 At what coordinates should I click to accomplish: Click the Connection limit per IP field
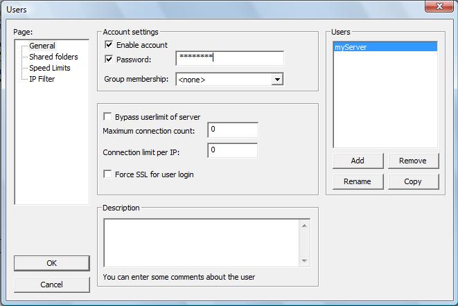(233, 150)
